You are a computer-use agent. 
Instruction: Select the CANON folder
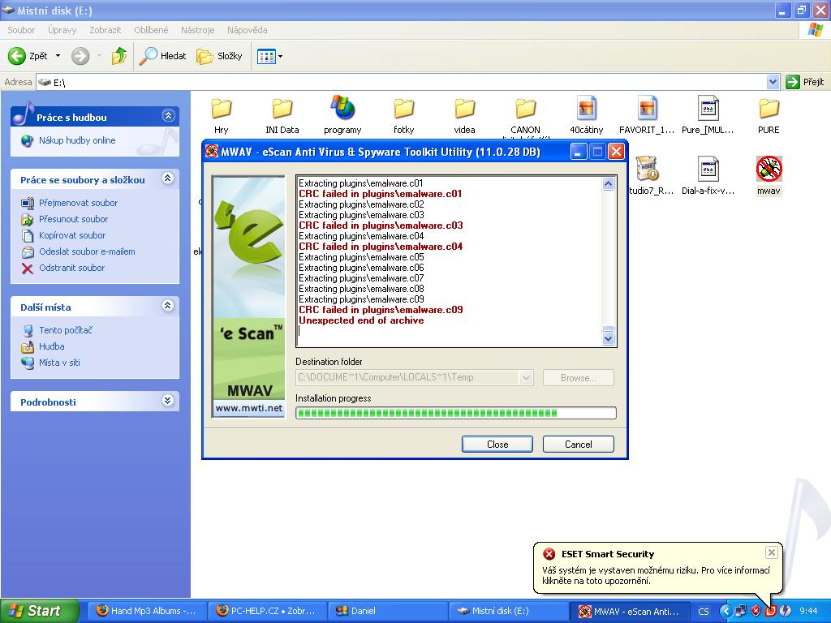[525, 115]
